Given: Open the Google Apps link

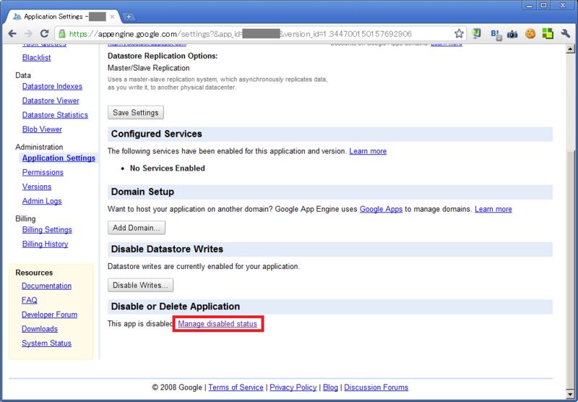Looking at the screenshot, I should pos(381,209).
